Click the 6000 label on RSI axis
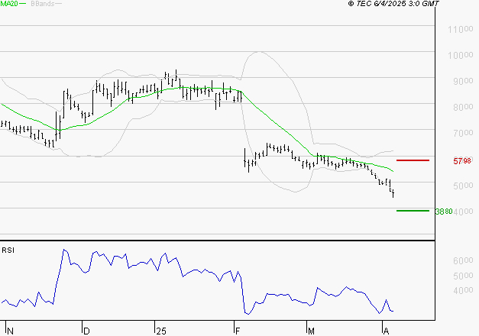 point(458,261)
